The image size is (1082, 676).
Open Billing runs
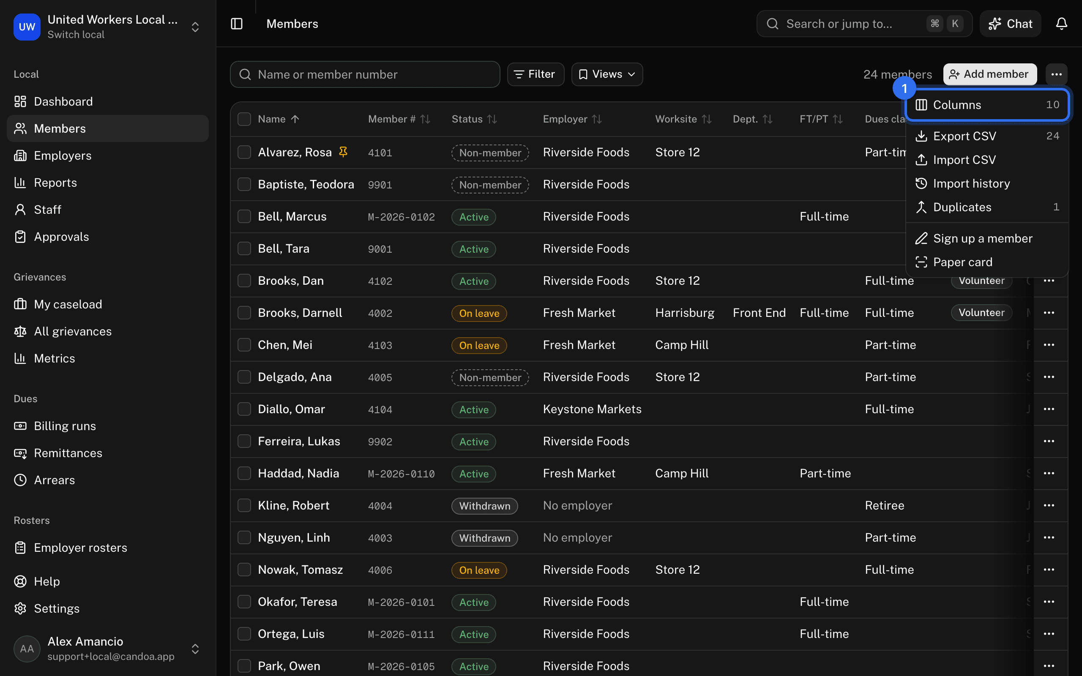pos(108,426)
